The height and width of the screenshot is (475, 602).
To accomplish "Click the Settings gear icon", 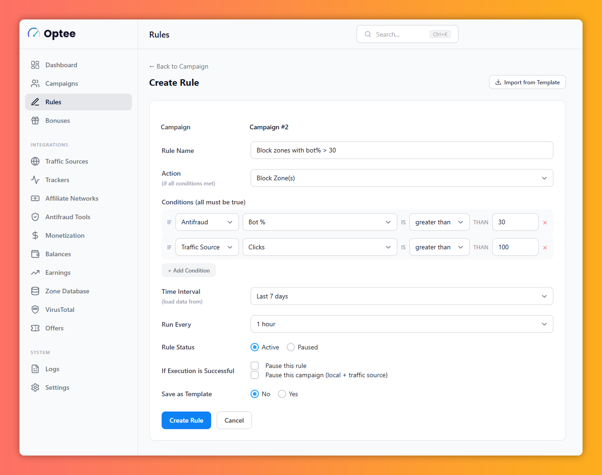I will pos(35,387).
